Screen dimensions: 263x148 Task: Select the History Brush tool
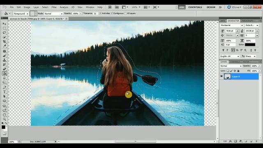pos(5,65)
